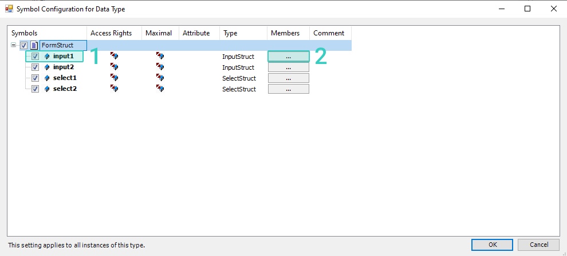Click the maximal rights icon for input2
567x256 pixels.
point(160,67)
